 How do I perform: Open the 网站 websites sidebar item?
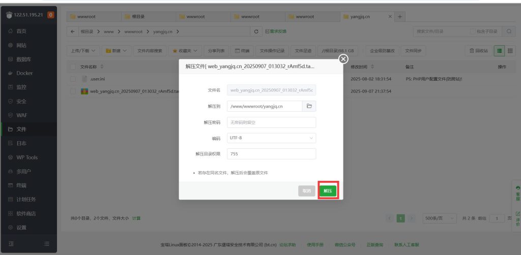pyautogui.click(x=21, y=45)
